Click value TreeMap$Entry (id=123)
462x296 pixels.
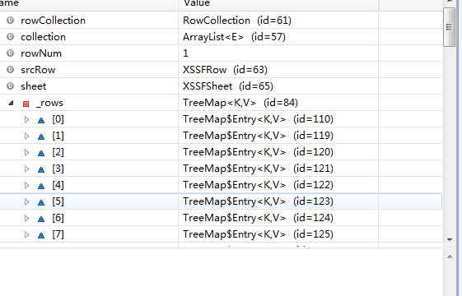pos(258,201)
